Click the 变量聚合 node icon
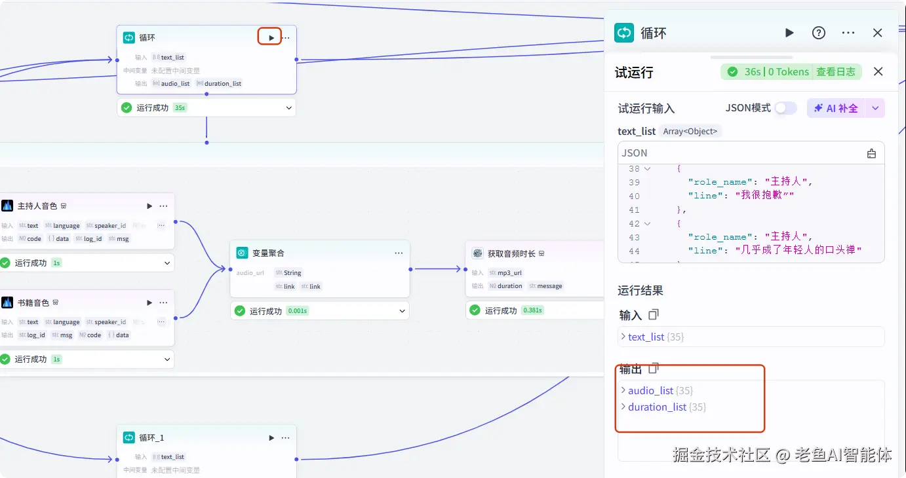This screenshot has width=906, height=478. coord(242,253)
